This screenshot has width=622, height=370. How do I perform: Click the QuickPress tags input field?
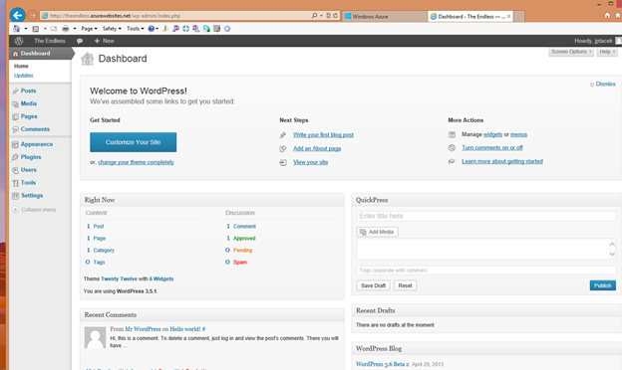point(486,271)
